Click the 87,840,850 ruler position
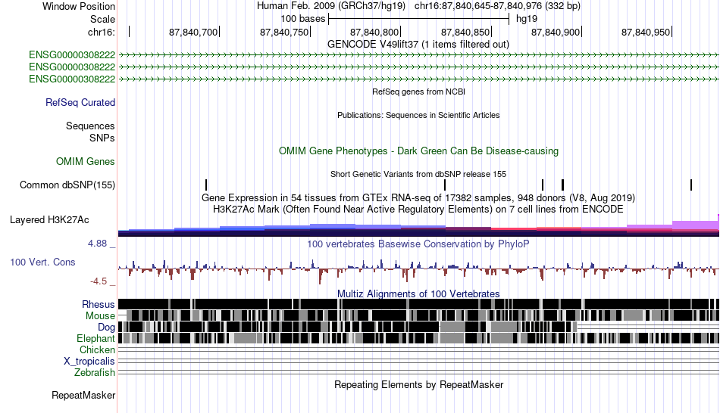 click(x=465, y=32)
